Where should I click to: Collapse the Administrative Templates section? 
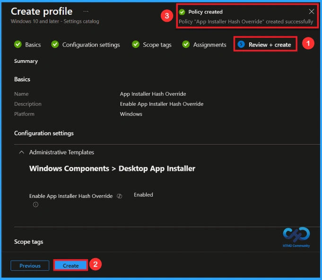(x=21, y=152)
